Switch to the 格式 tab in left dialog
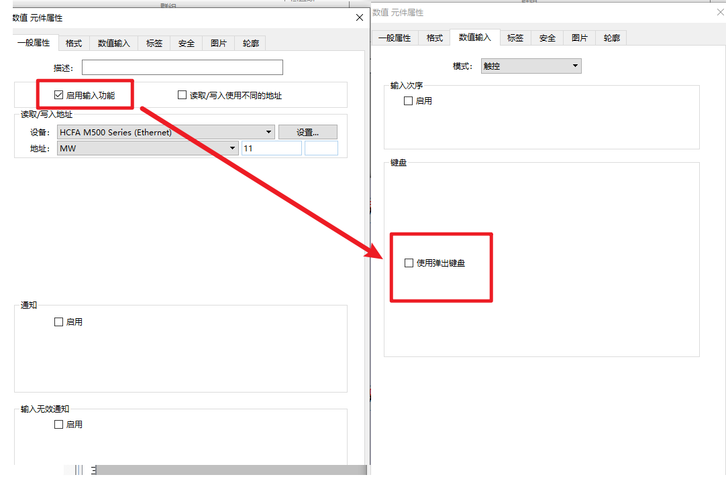Viewport: 726px width, 479px height. (x=73, y=43)
